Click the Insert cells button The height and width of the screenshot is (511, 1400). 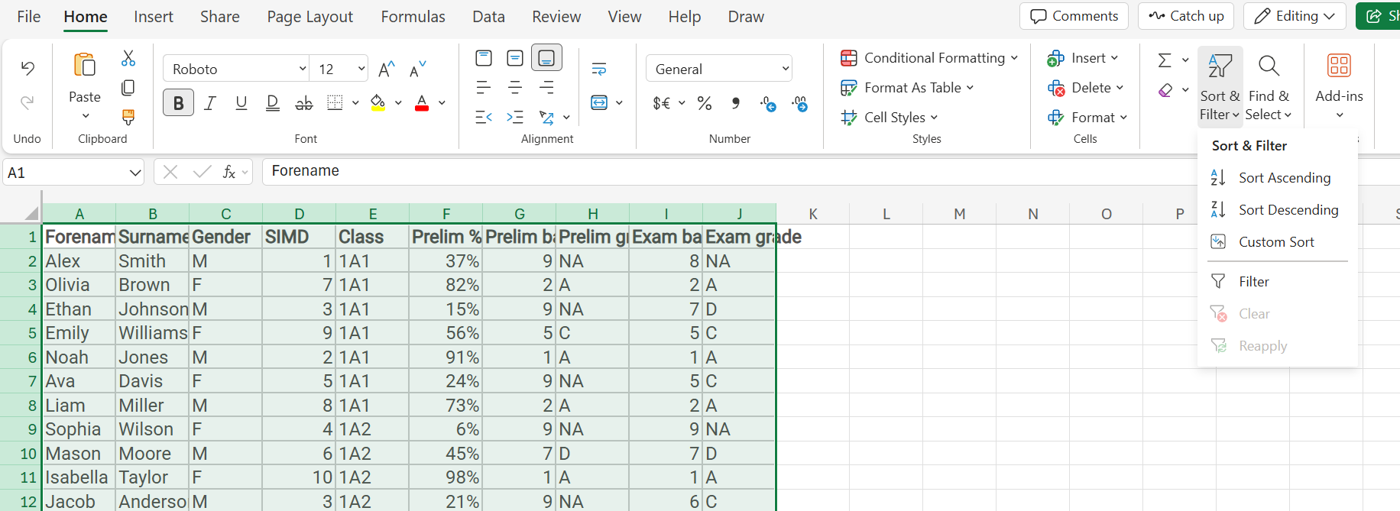1082,58
